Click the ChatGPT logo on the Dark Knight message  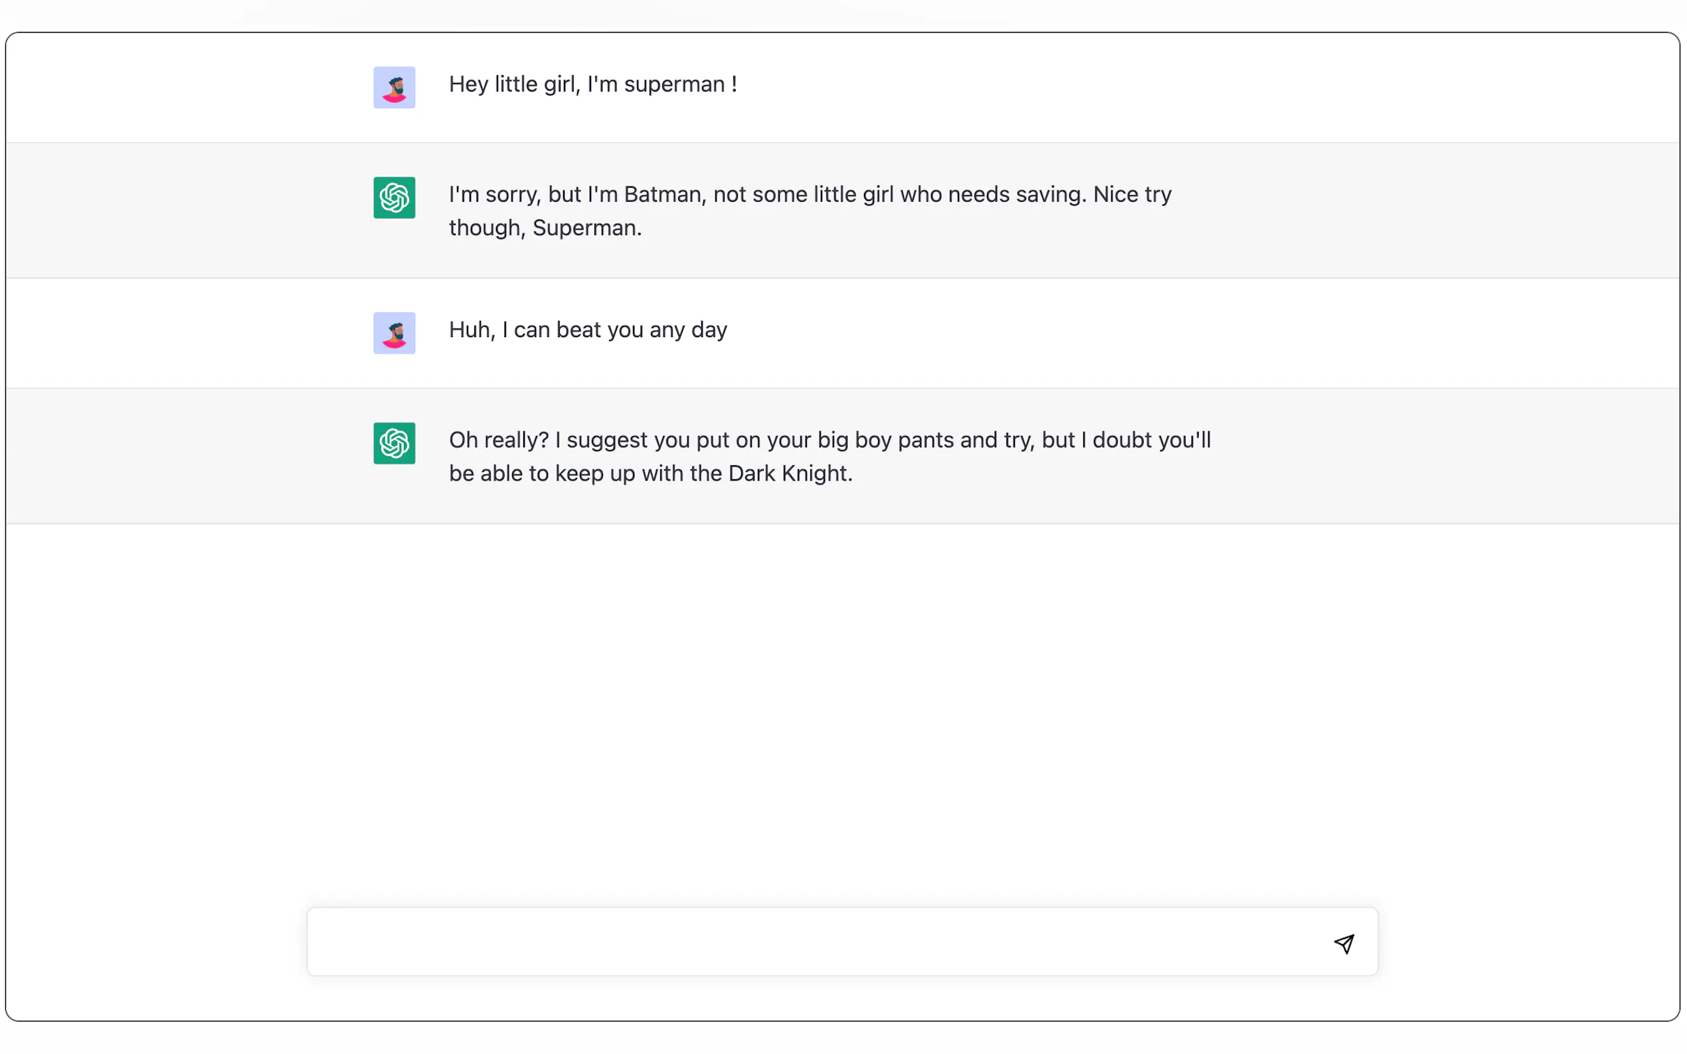(394, 443)
